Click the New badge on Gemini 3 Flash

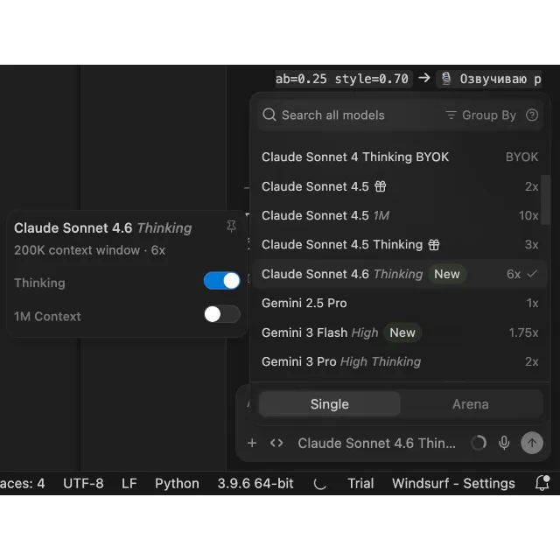pyautogui.click(x=402, y=332)
